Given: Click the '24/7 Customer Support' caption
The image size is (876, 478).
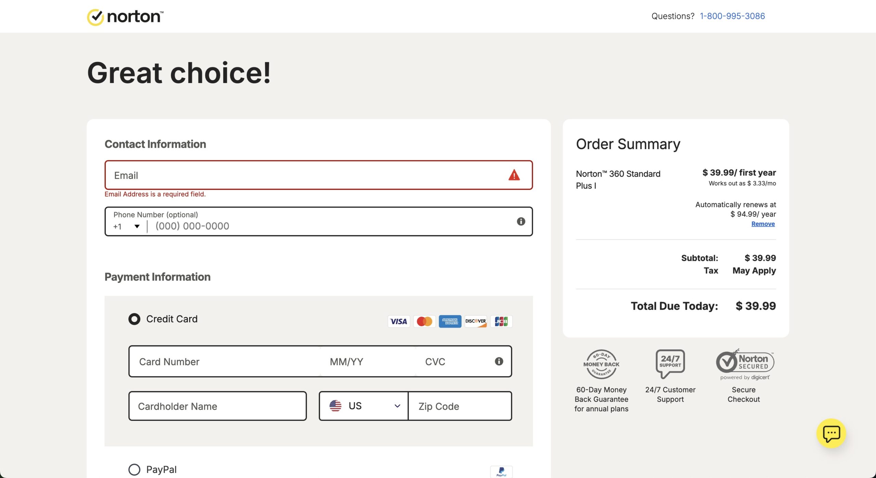Looking at the screenshot, I should point(670,394).
